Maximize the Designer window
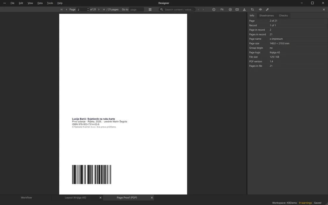 pyautogui.click(x=312, y=3)
